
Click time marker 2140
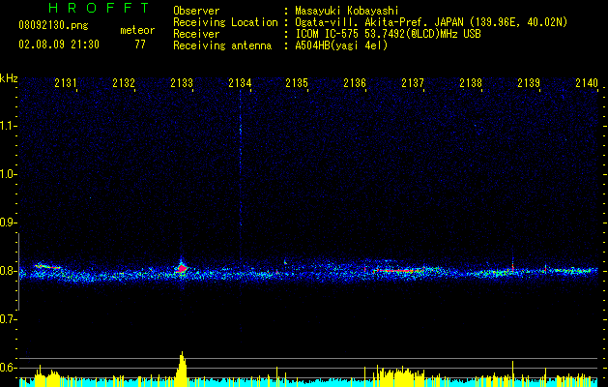coord(587,82)
